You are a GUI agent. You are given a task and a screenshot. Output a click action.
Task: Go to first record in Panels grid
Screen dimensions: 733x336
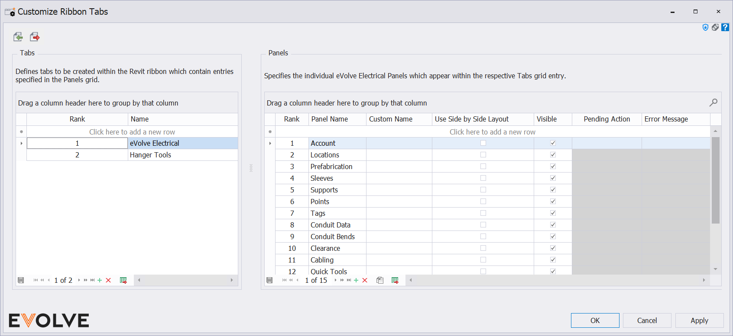pos(284,280)
